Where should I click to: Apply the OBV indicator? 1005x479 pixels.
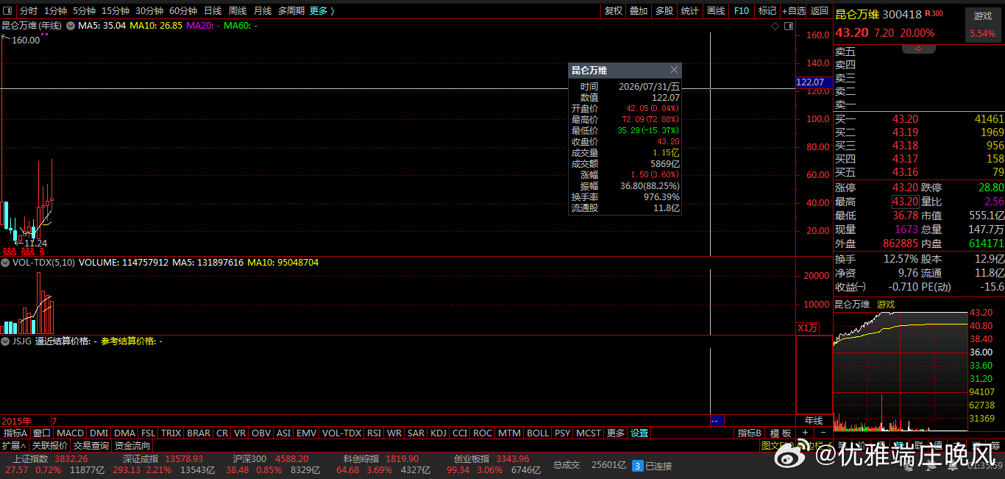(x=261, y=433)
